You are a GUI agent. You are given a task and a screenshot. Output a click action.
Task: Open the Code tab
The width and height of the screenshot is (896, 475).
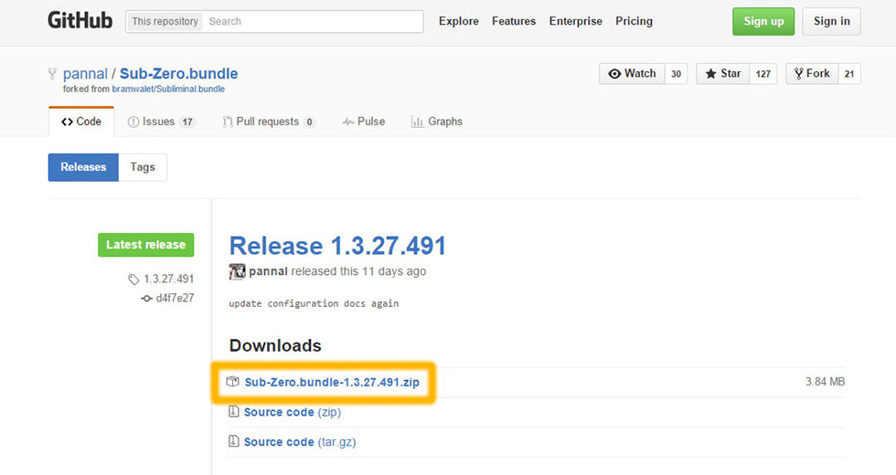click(x=81, y=121)
